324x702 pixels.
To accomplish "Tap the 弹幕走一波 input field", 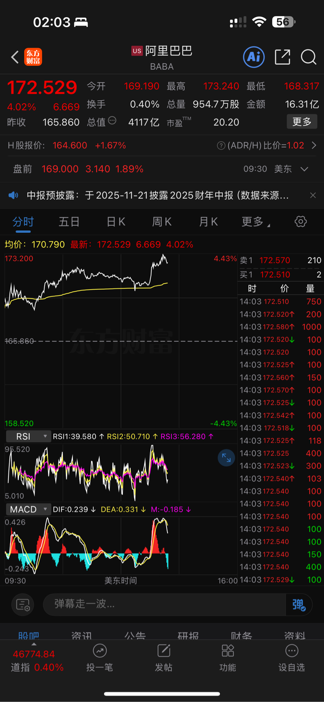I will (x=165, y=605).
